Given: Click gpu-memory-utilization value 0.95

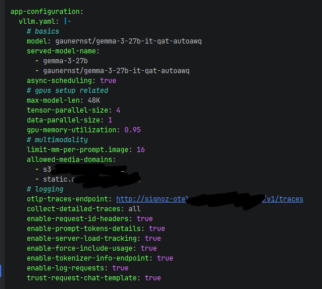Looking at the screenshot, I should tap(133, 130).
